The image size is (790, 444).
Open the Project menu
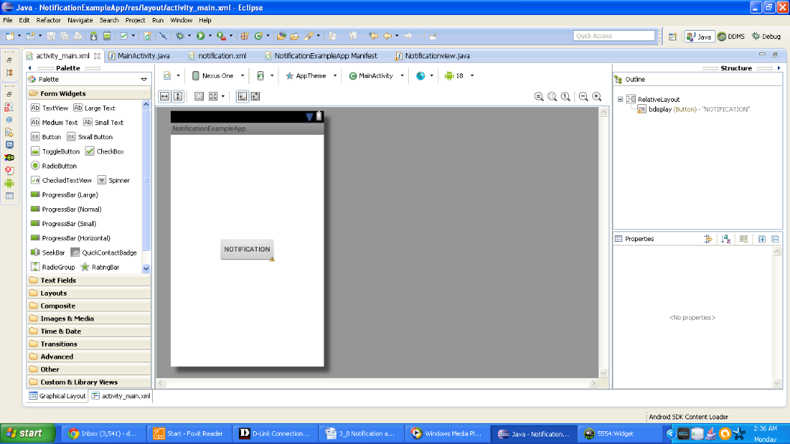point(135,20)
